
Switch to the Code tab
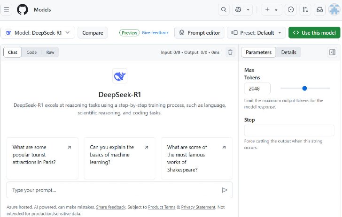click(x=31, y=52)
